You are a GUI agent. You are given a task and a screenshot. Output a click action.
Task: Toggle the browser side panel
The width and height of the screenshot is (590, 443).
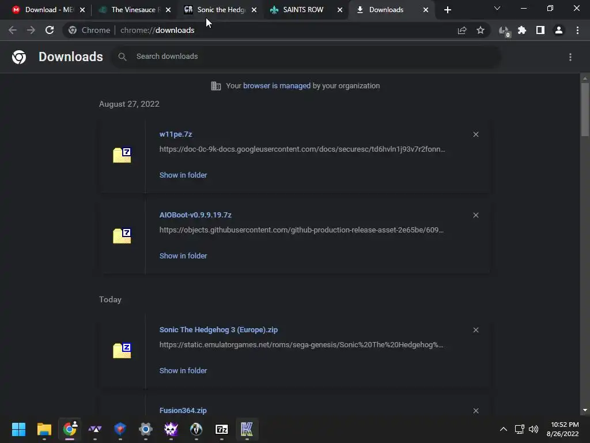(x=540, y=30)
